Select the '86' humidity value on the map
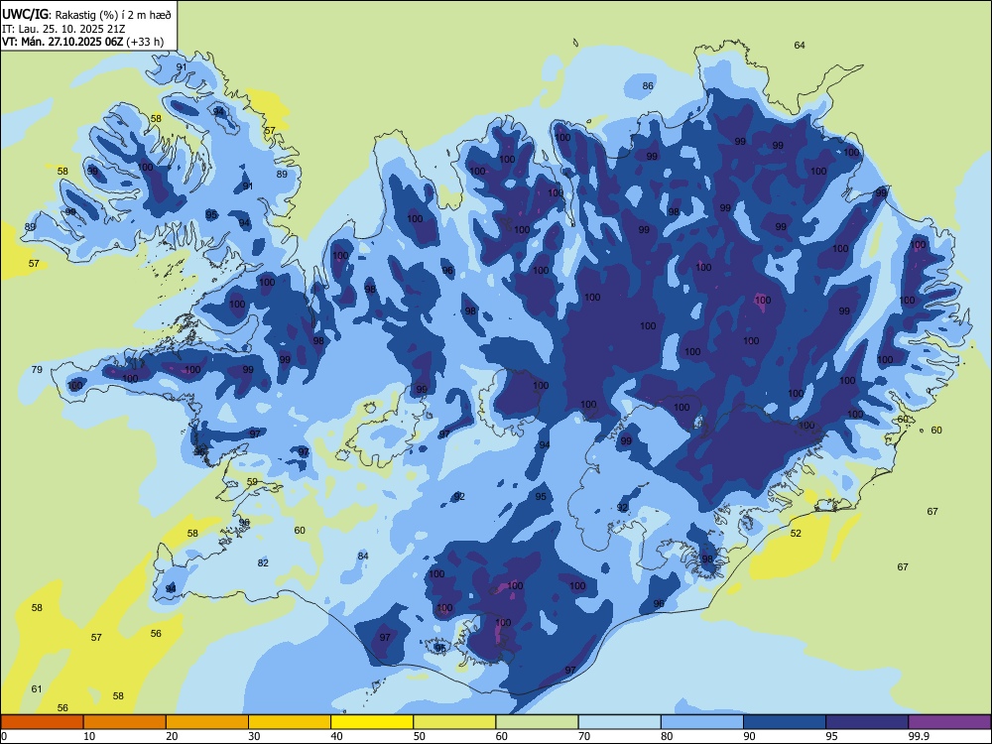The image size is (992, 744). pyautogui.click(x=648, y=86)
